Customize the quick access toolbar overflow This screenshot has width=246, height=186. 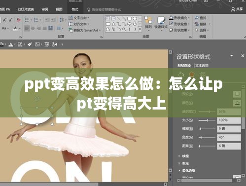pyautogui.click(x=62, y=44)
